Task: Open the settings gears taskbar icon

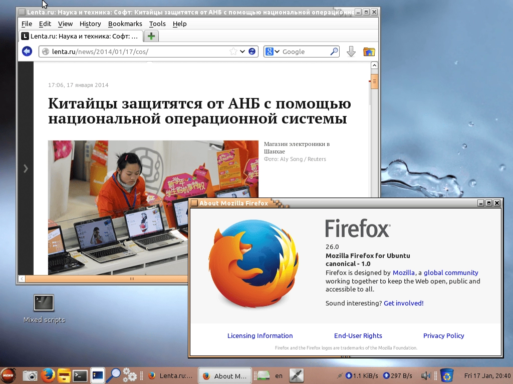Action: (x=130, y=375)
